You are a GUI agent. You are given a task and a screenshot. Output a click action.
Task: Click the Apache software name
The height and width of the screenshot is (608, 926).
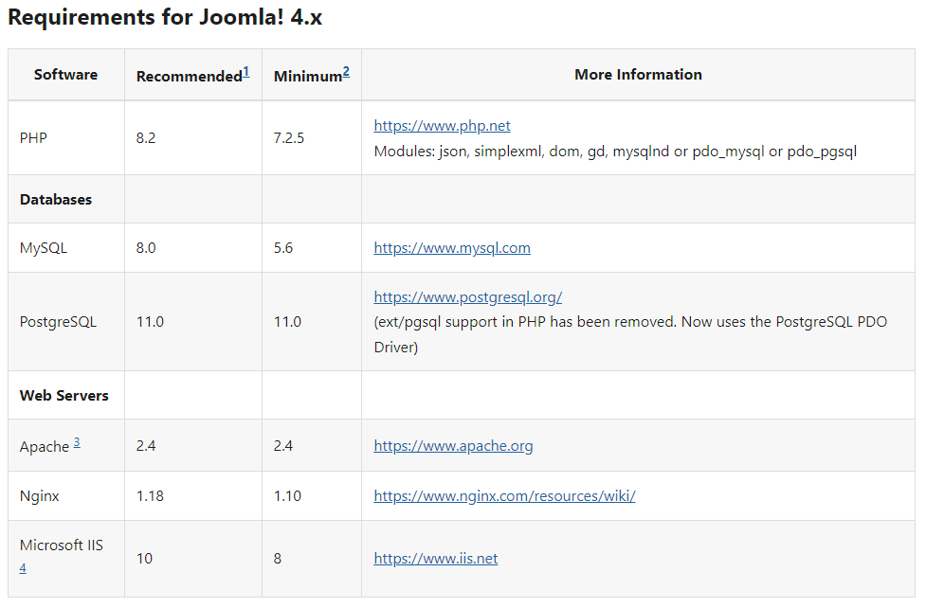point(45,447)
